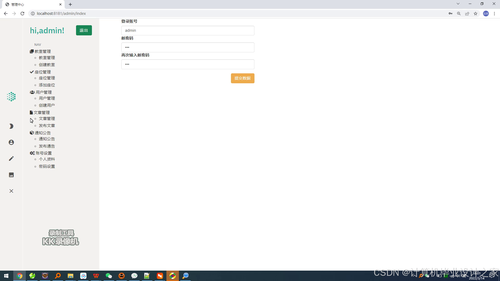
Task: Open the 座位管理 submenu link
Action: pyautogui.click(x=47, y=78)
